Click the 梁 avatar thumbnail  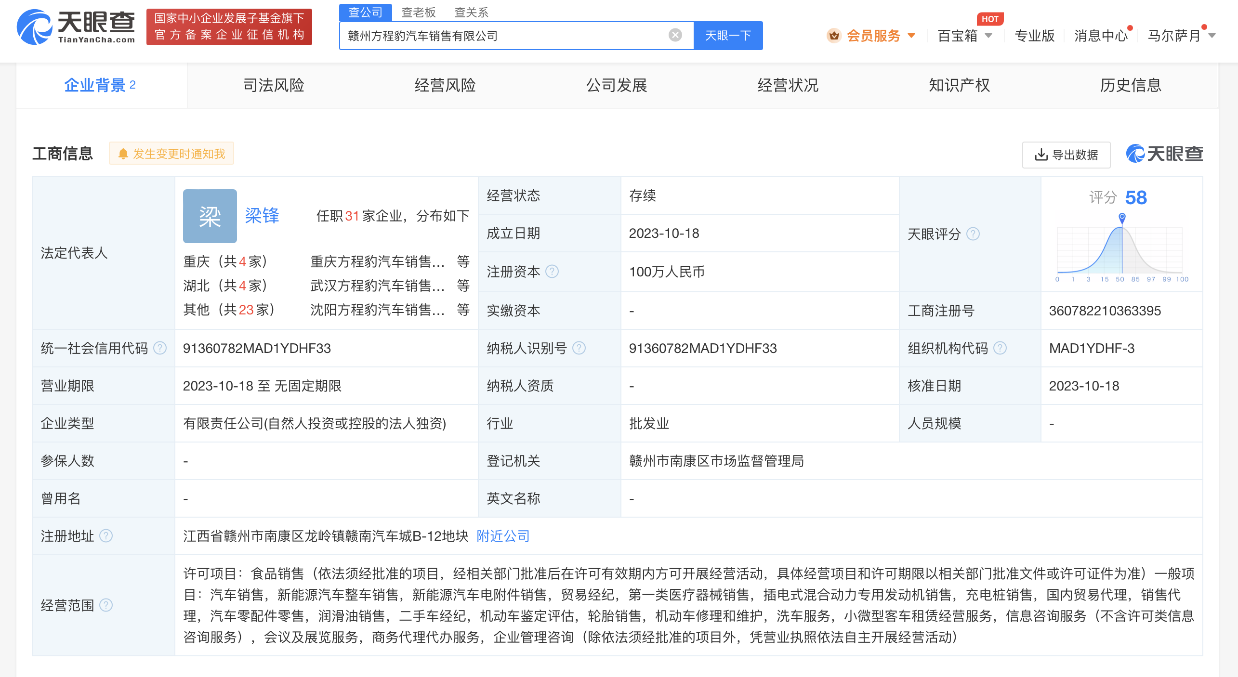point(210,216)
